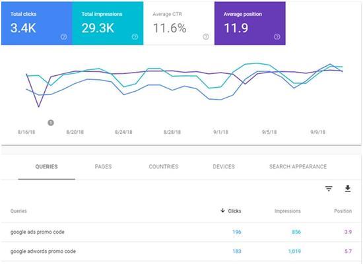Switch to the Countries tab

tap(164, 166)
